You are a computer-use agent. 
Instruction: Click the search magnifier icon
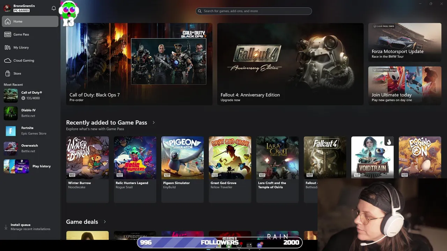click(x=200, y=11)
